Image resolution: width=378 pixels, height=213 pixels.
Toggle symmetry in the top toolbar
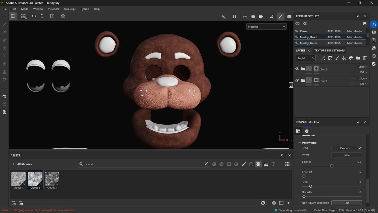[x=34, y=16]
